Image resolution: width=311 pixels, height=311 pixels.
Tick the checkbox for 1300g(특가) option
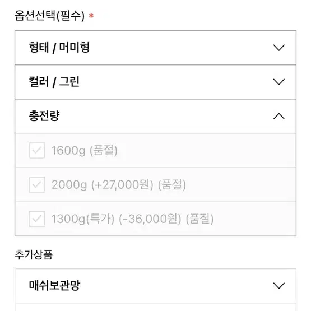tap(36, 219)
